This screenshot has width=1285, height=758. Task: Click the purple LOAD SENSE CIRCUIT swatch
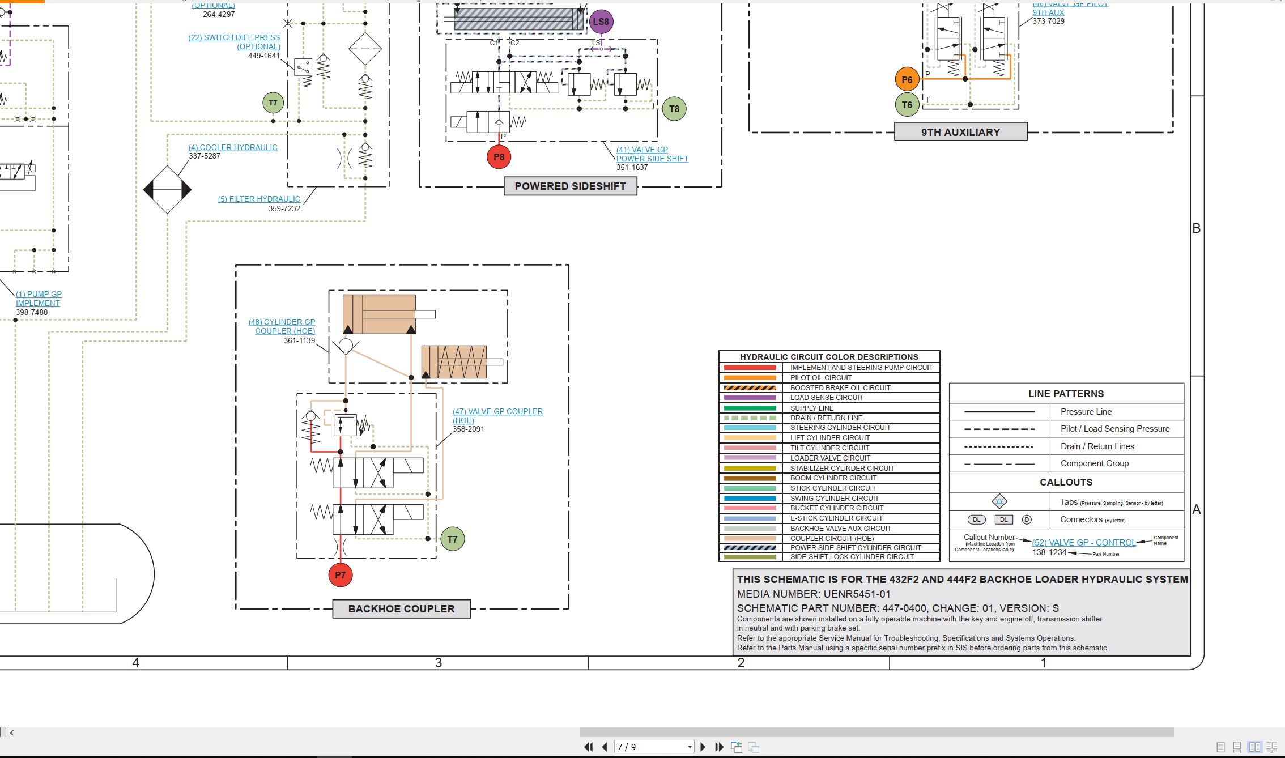[750, 398]
